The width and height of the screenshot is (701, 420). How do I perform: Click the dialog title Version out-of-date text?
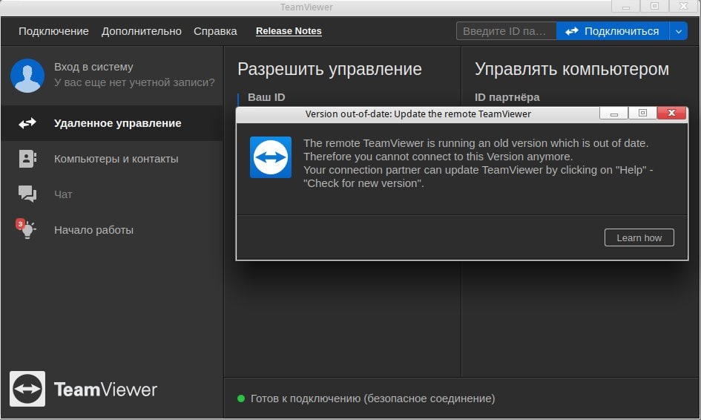click(x=418, y=114)
